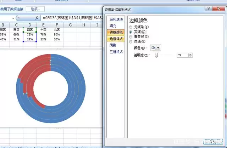Open the 系列选项 category

pos(116,19)
